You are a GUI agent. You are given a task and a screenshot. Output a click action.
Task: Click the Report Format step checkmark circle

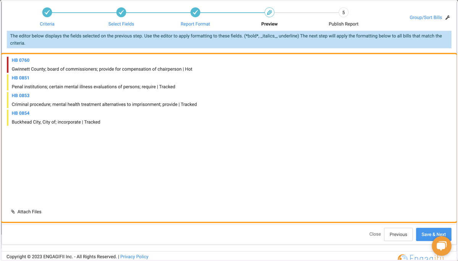[x=195, y=12]
